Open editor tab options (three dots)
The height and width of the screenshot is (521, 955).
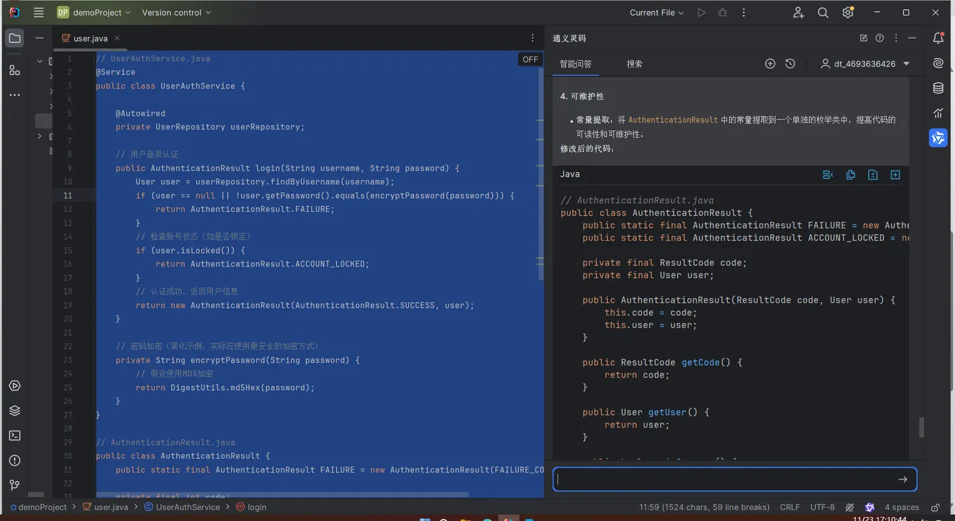533,38
